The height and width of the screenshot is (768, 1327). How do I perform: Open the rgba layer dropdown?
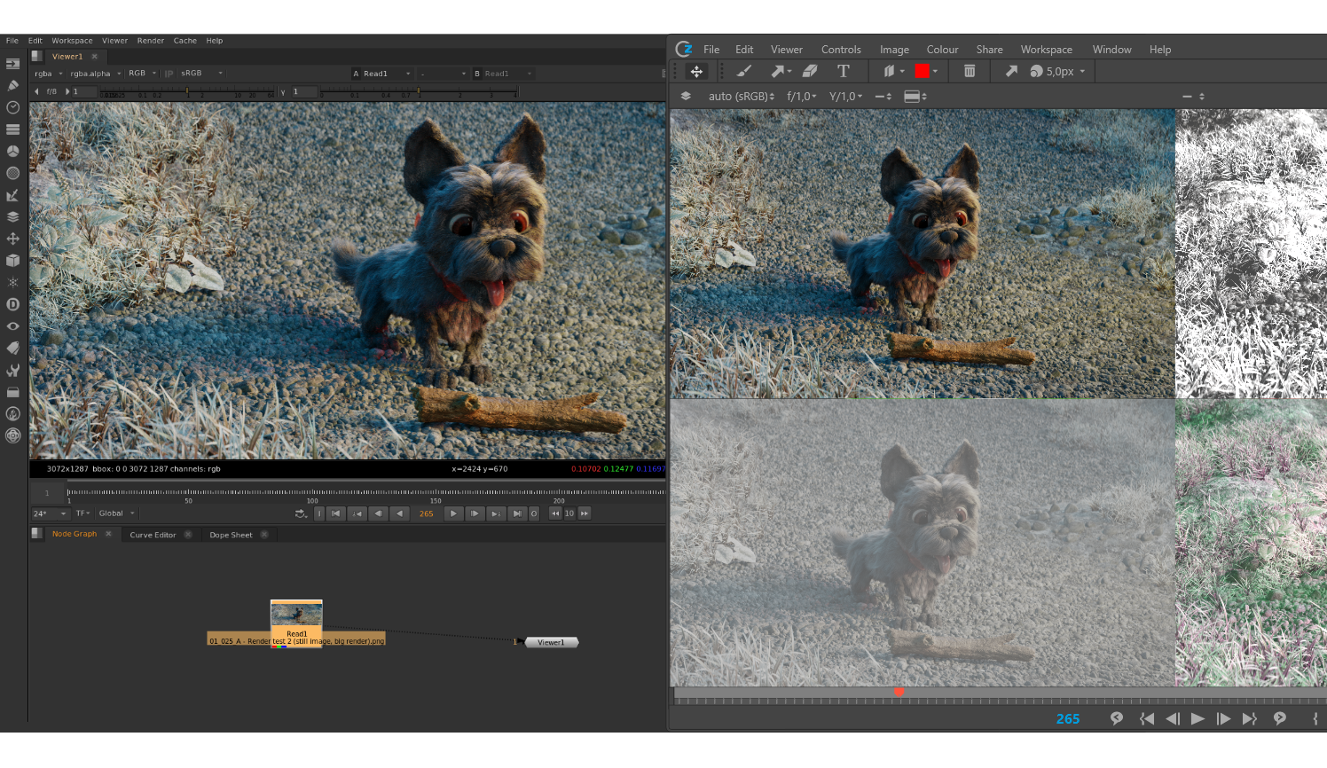(48, 74)
